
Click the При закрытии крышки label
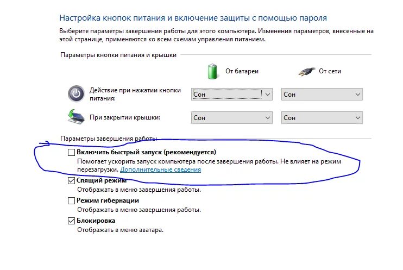point(125,117)
